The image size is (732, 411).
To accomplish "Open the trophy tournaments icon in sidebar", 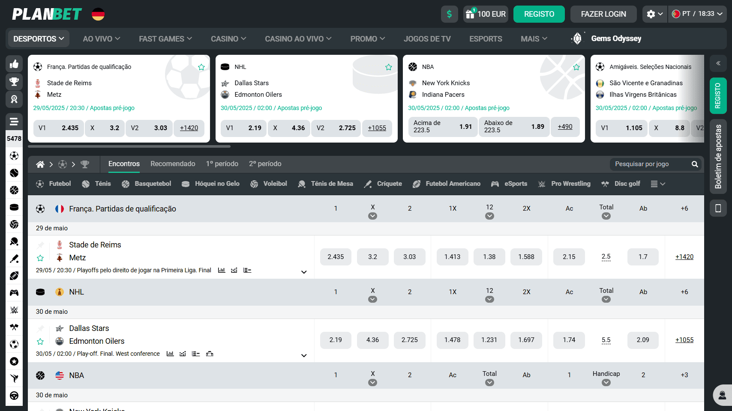I will click(14, 81).
